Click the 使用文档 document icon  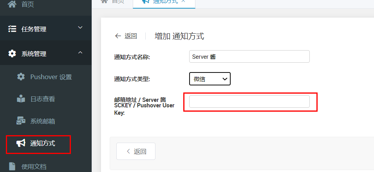tap(12, 167)
